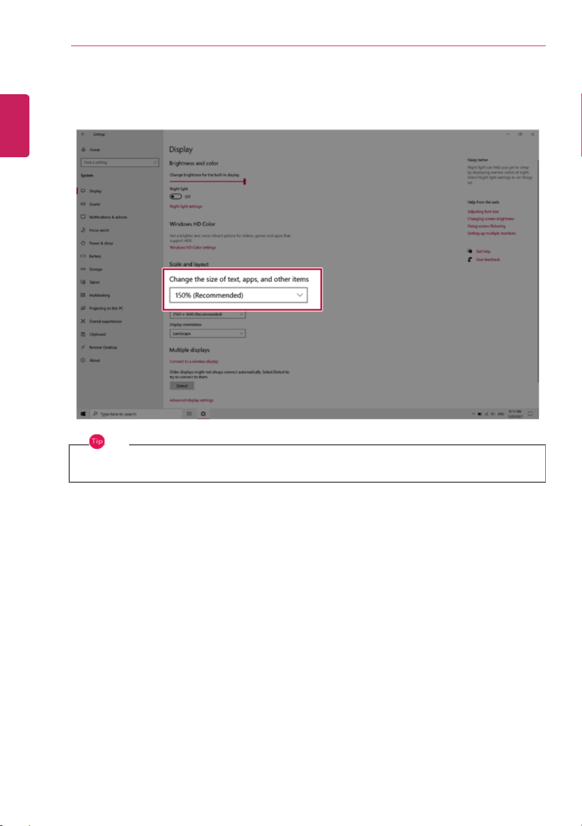The image size is (582, 826).
Task: Open the 2560 × 1600 resolution dropdown
Action: [208, 314]
